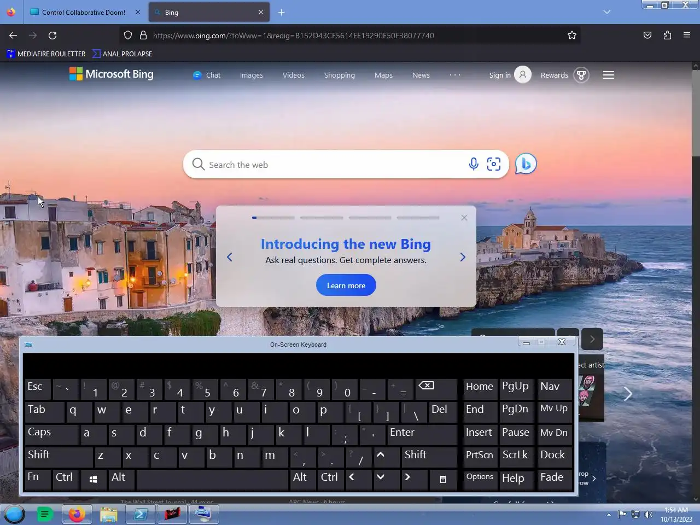
Task: Click the microphone voice search icon
Action: coord(474,164)
